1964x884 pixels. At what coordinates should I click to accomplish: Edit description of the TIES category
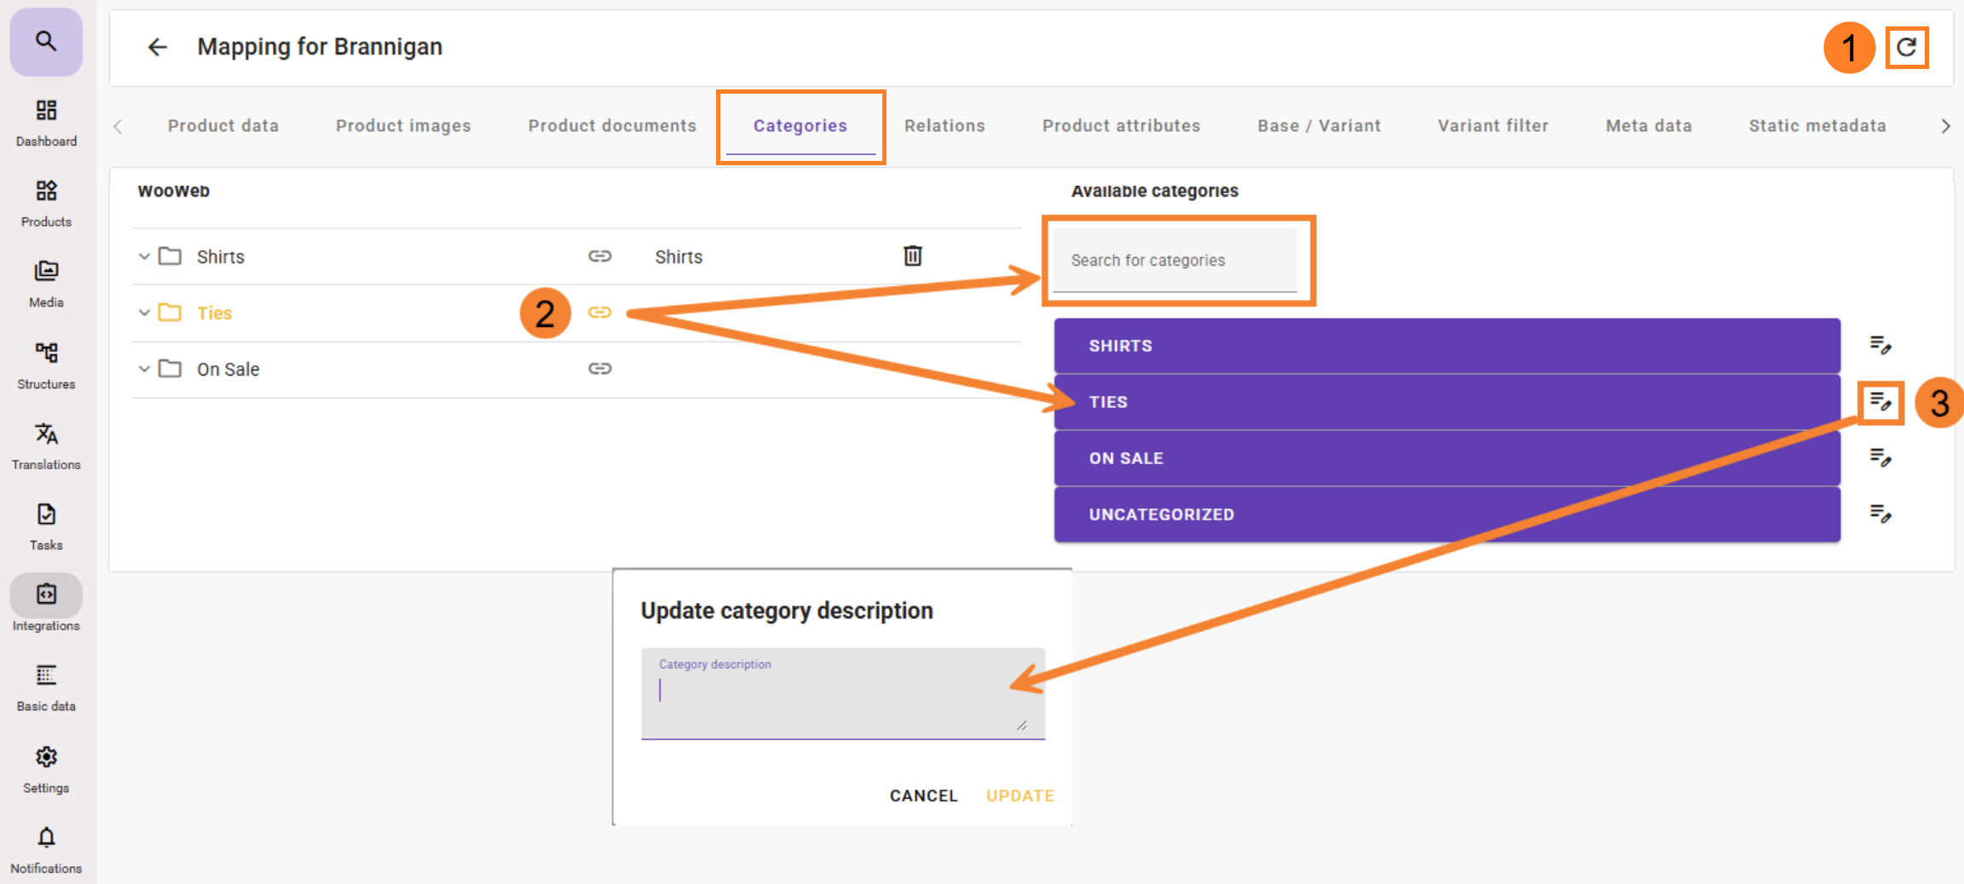click(1880, 401)
